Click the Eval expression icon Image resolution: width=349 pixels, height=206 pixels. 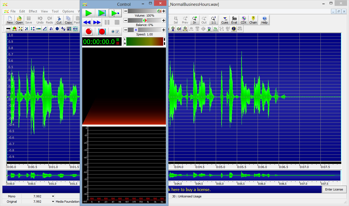[234, 20]
